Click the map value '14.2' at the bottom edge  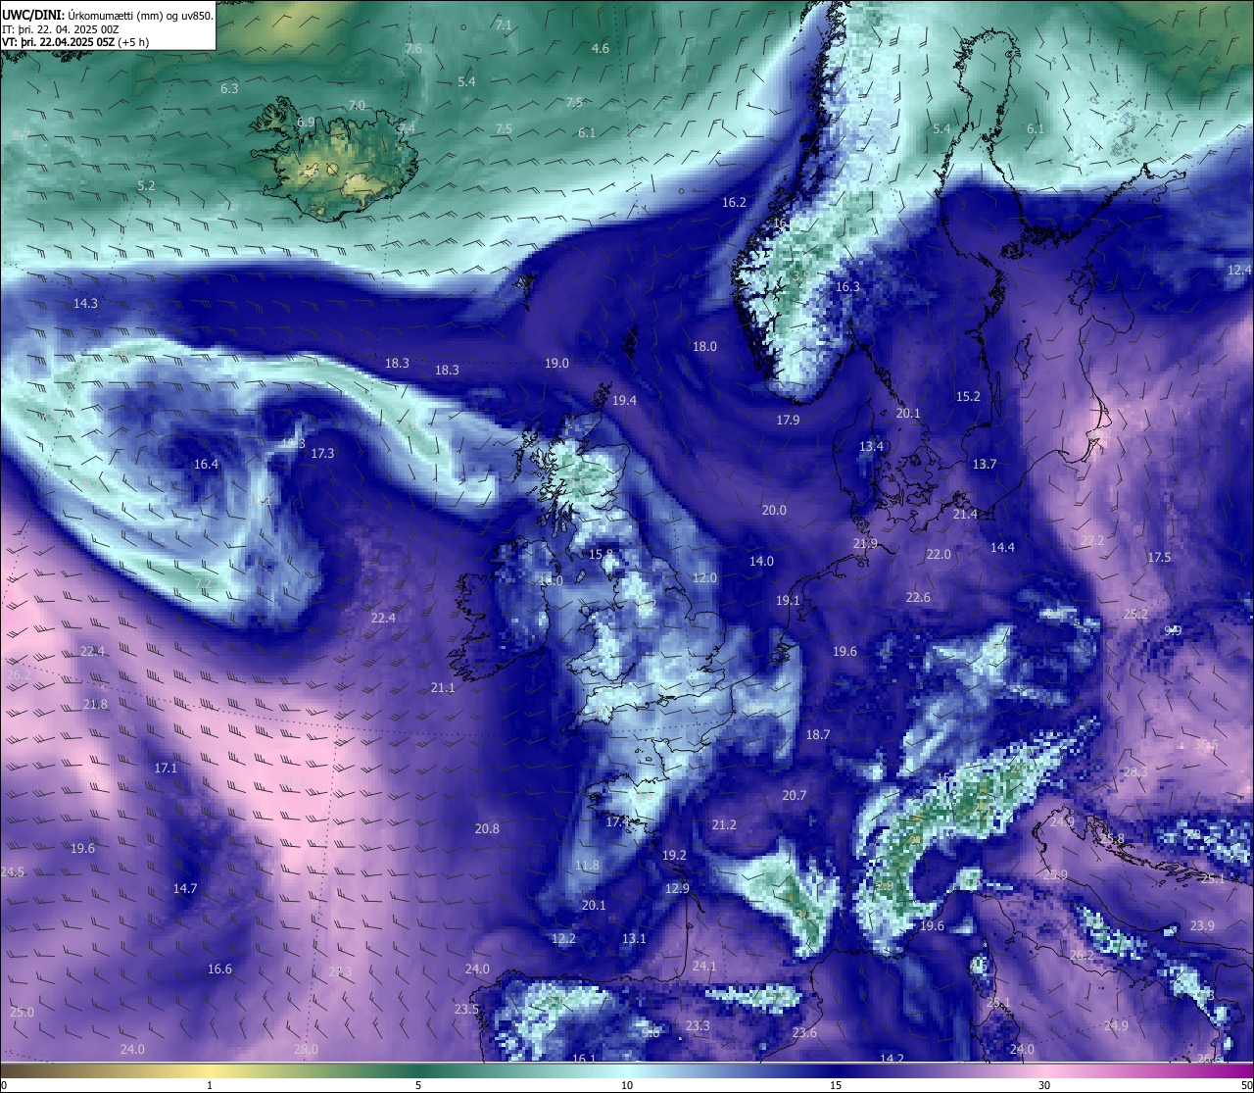[892, 1060]
